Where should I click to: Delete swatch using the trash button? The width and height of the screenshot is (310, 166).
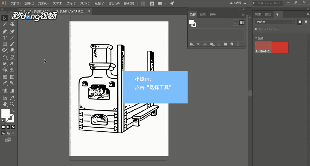click(x=238, y=44)
